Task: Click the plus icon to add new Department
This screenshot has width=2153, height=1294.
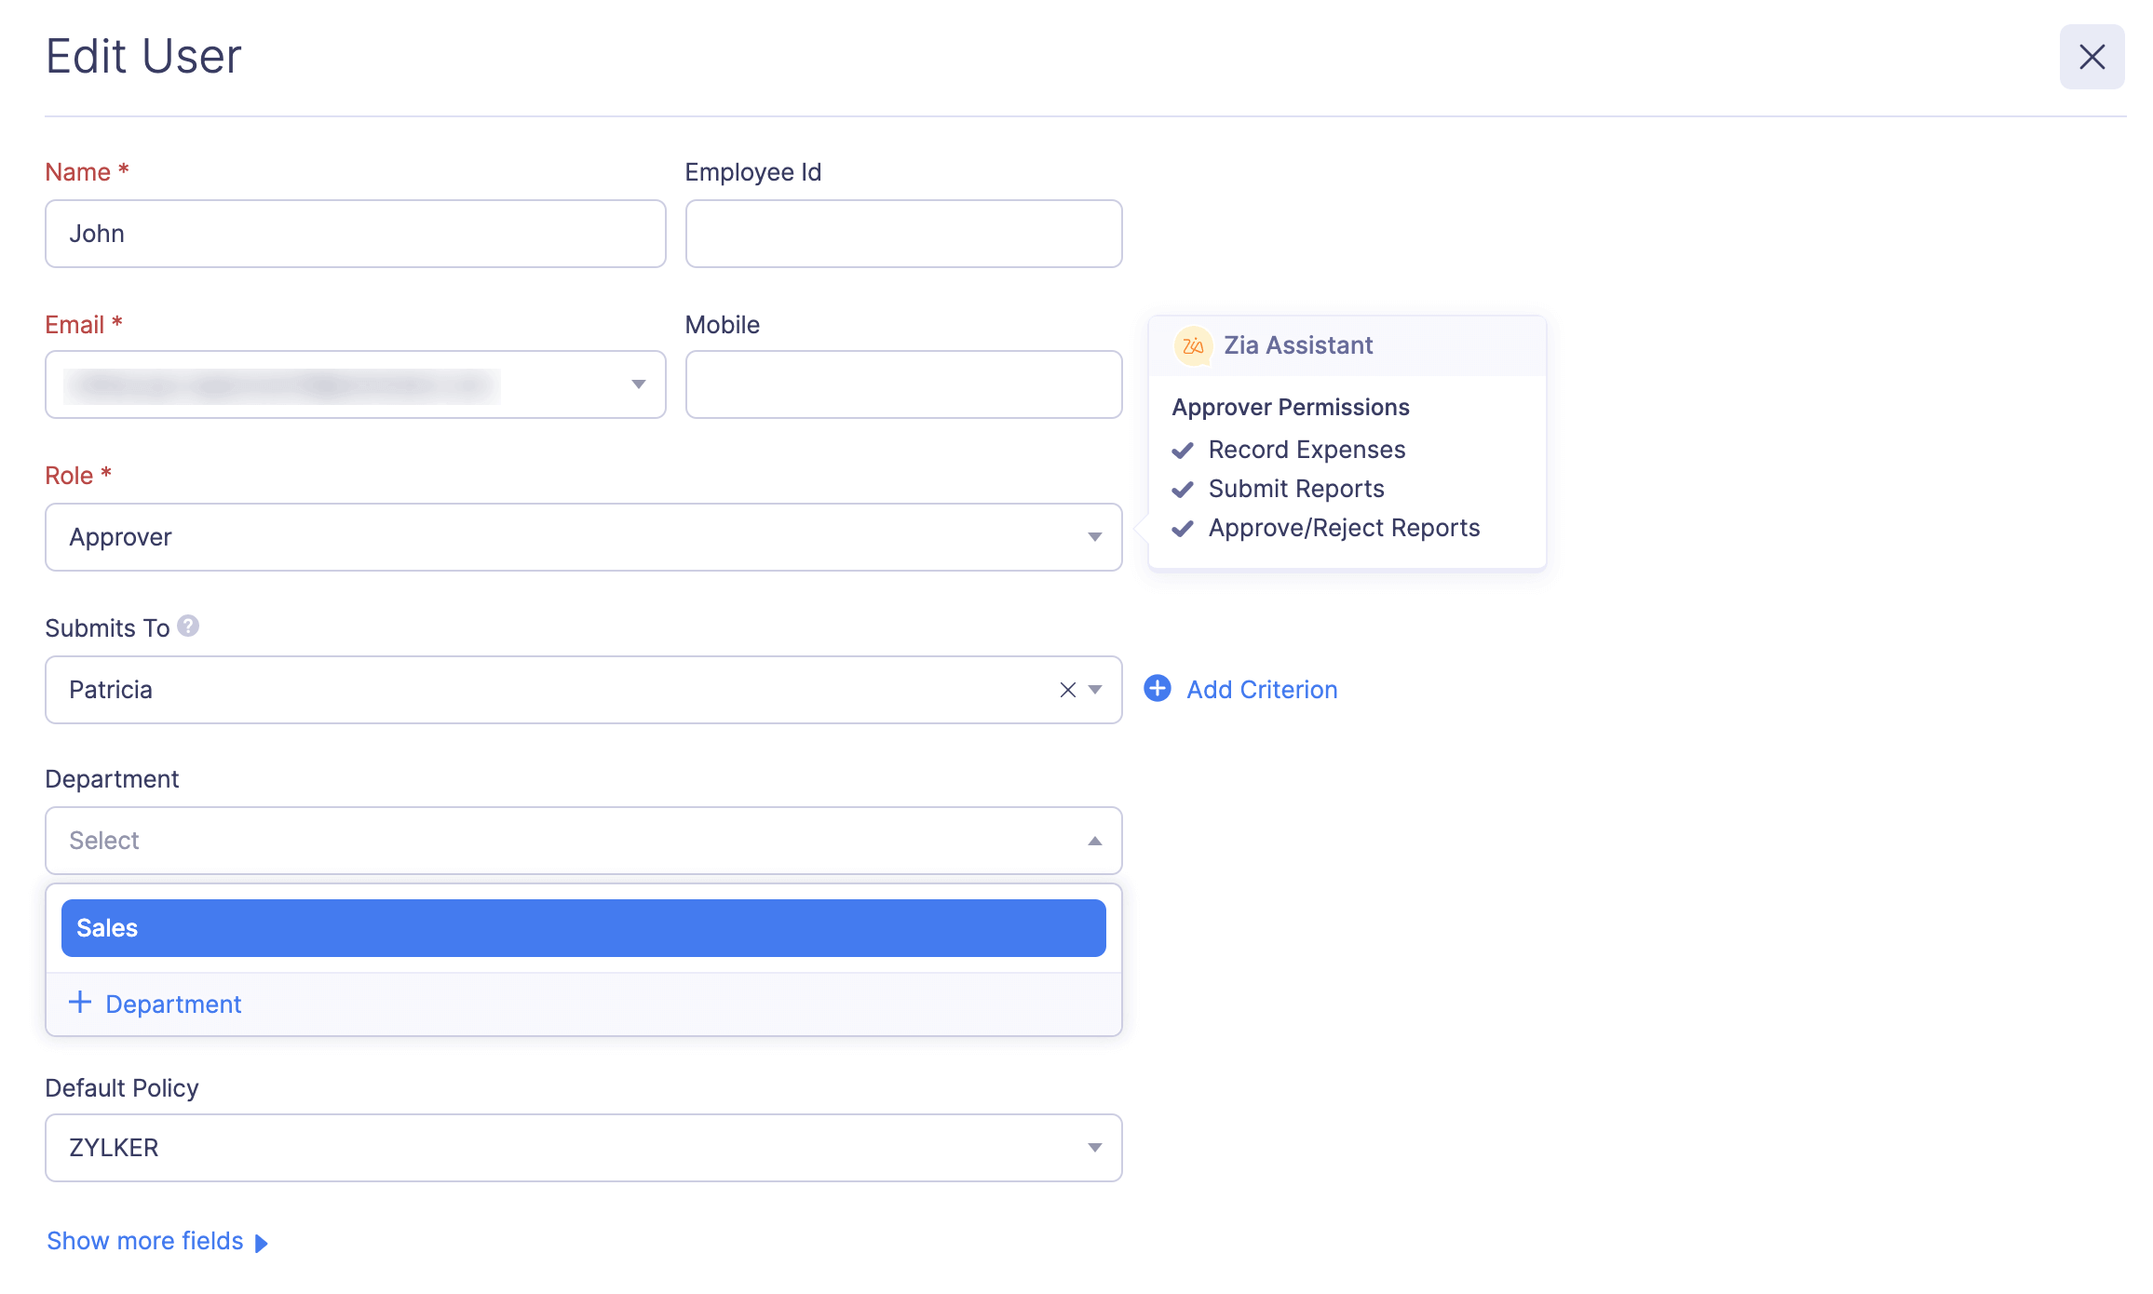Action: point(79,1003)
